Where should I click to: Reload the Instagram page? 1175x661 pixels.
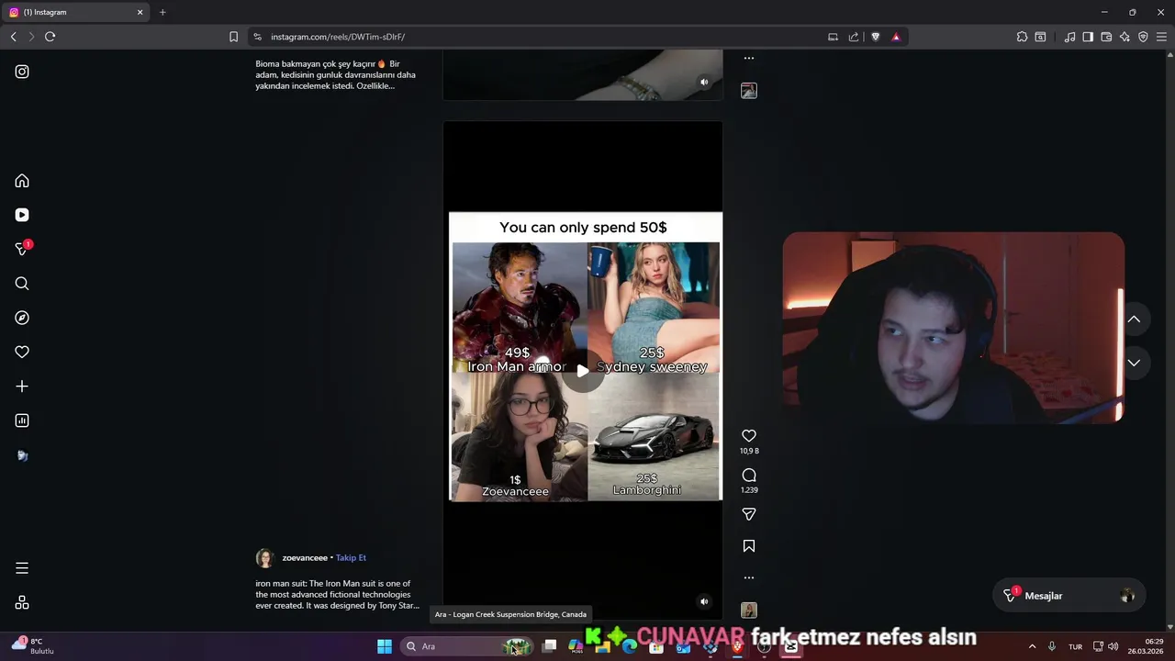[x=50, y=37]
